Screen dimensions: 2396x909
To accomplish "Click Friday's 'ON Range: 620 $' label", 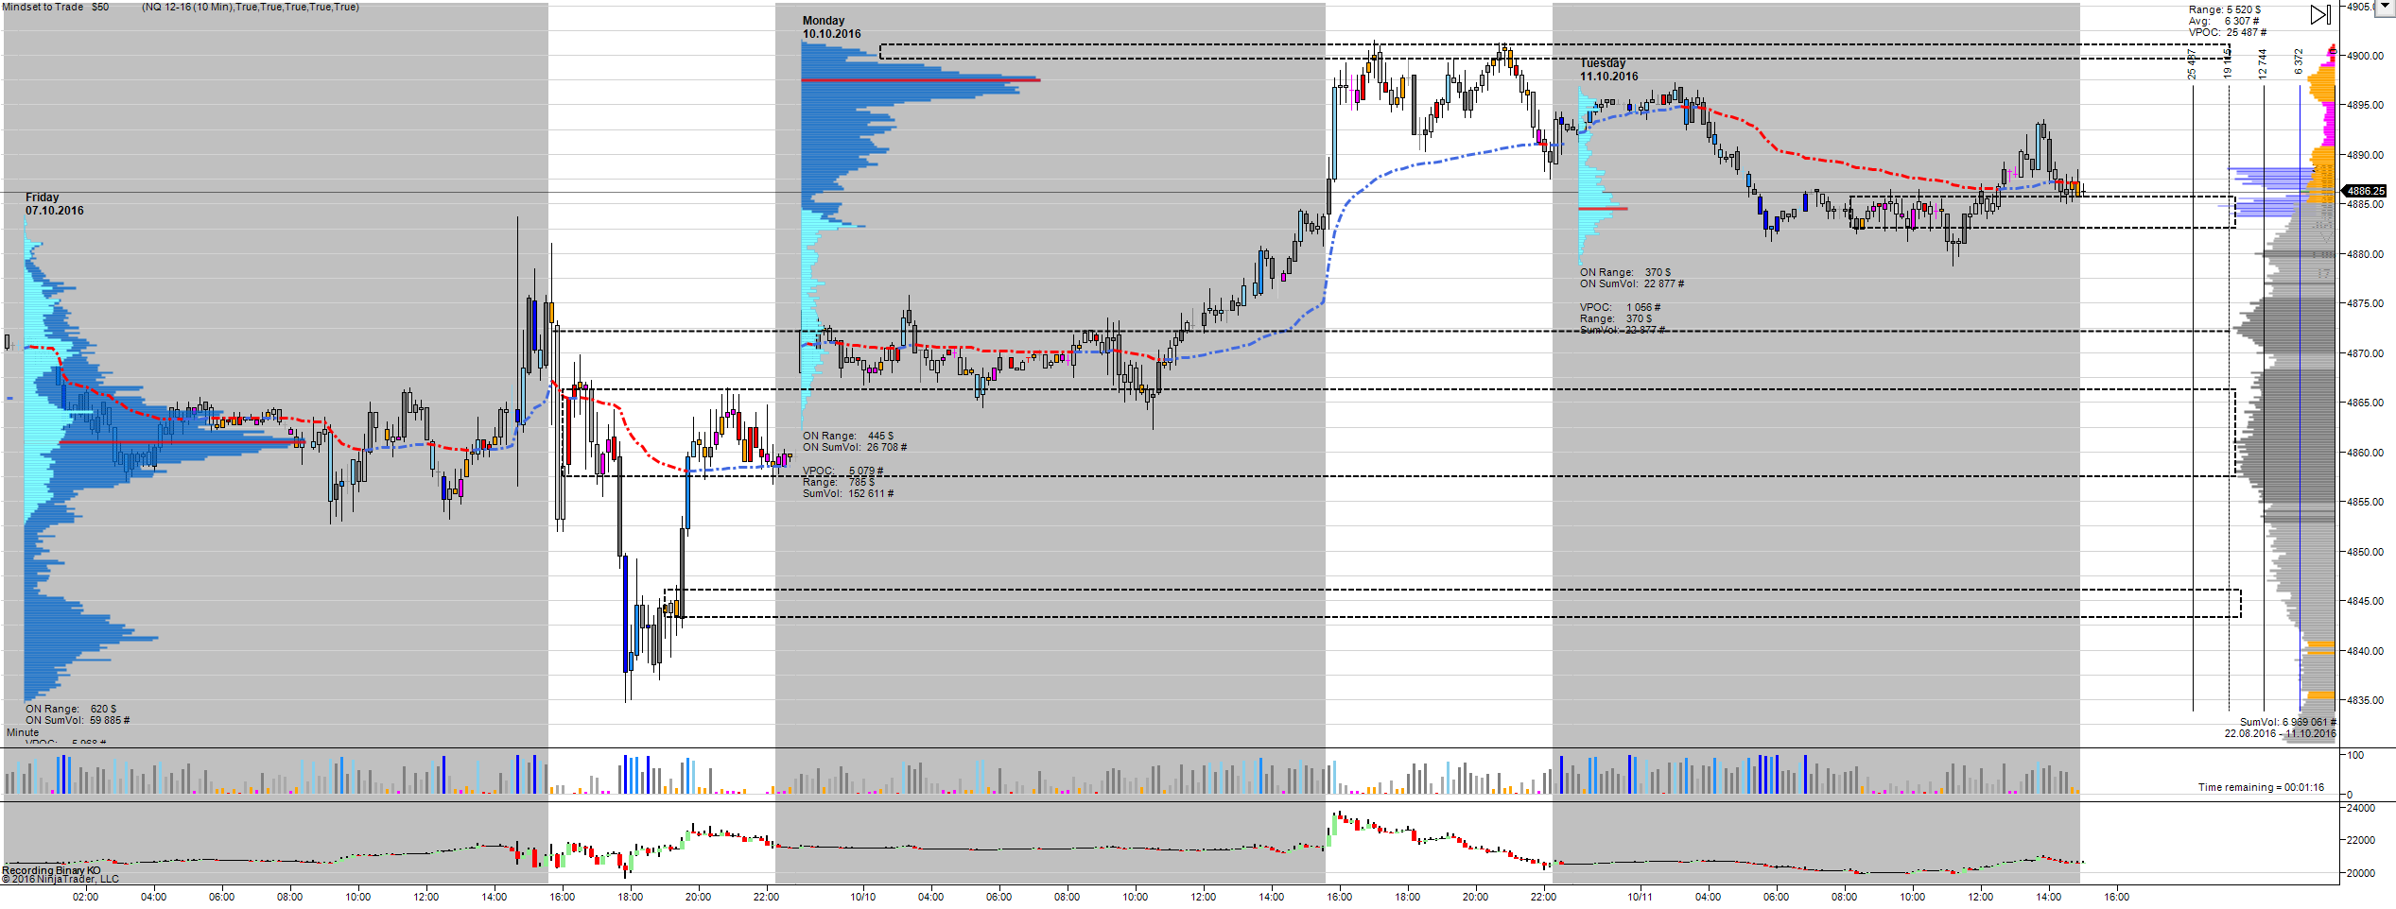I will click(x=71, y=709).
